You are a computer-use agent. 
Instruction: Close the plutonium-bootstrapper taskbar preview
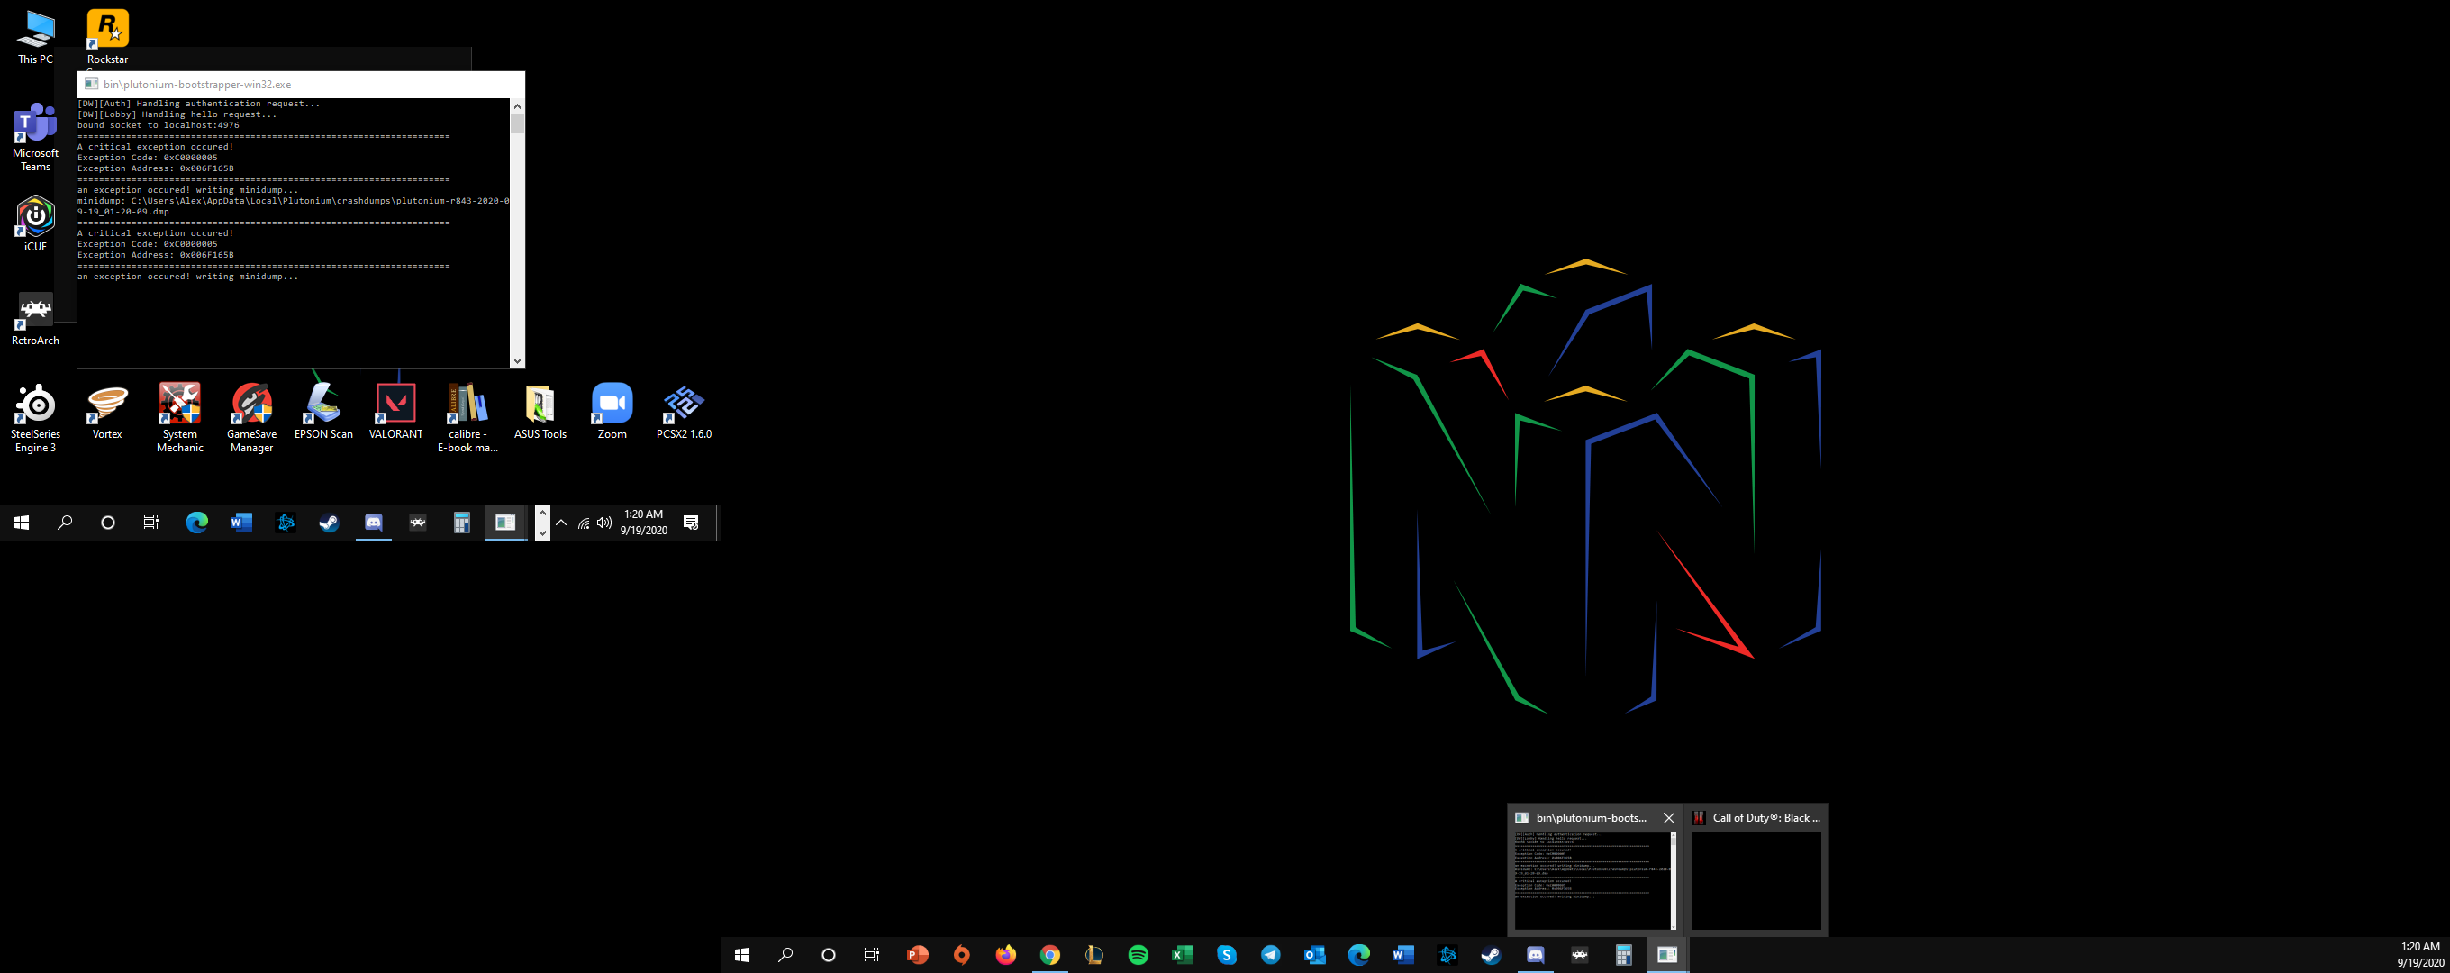[x=1668, y=818]
